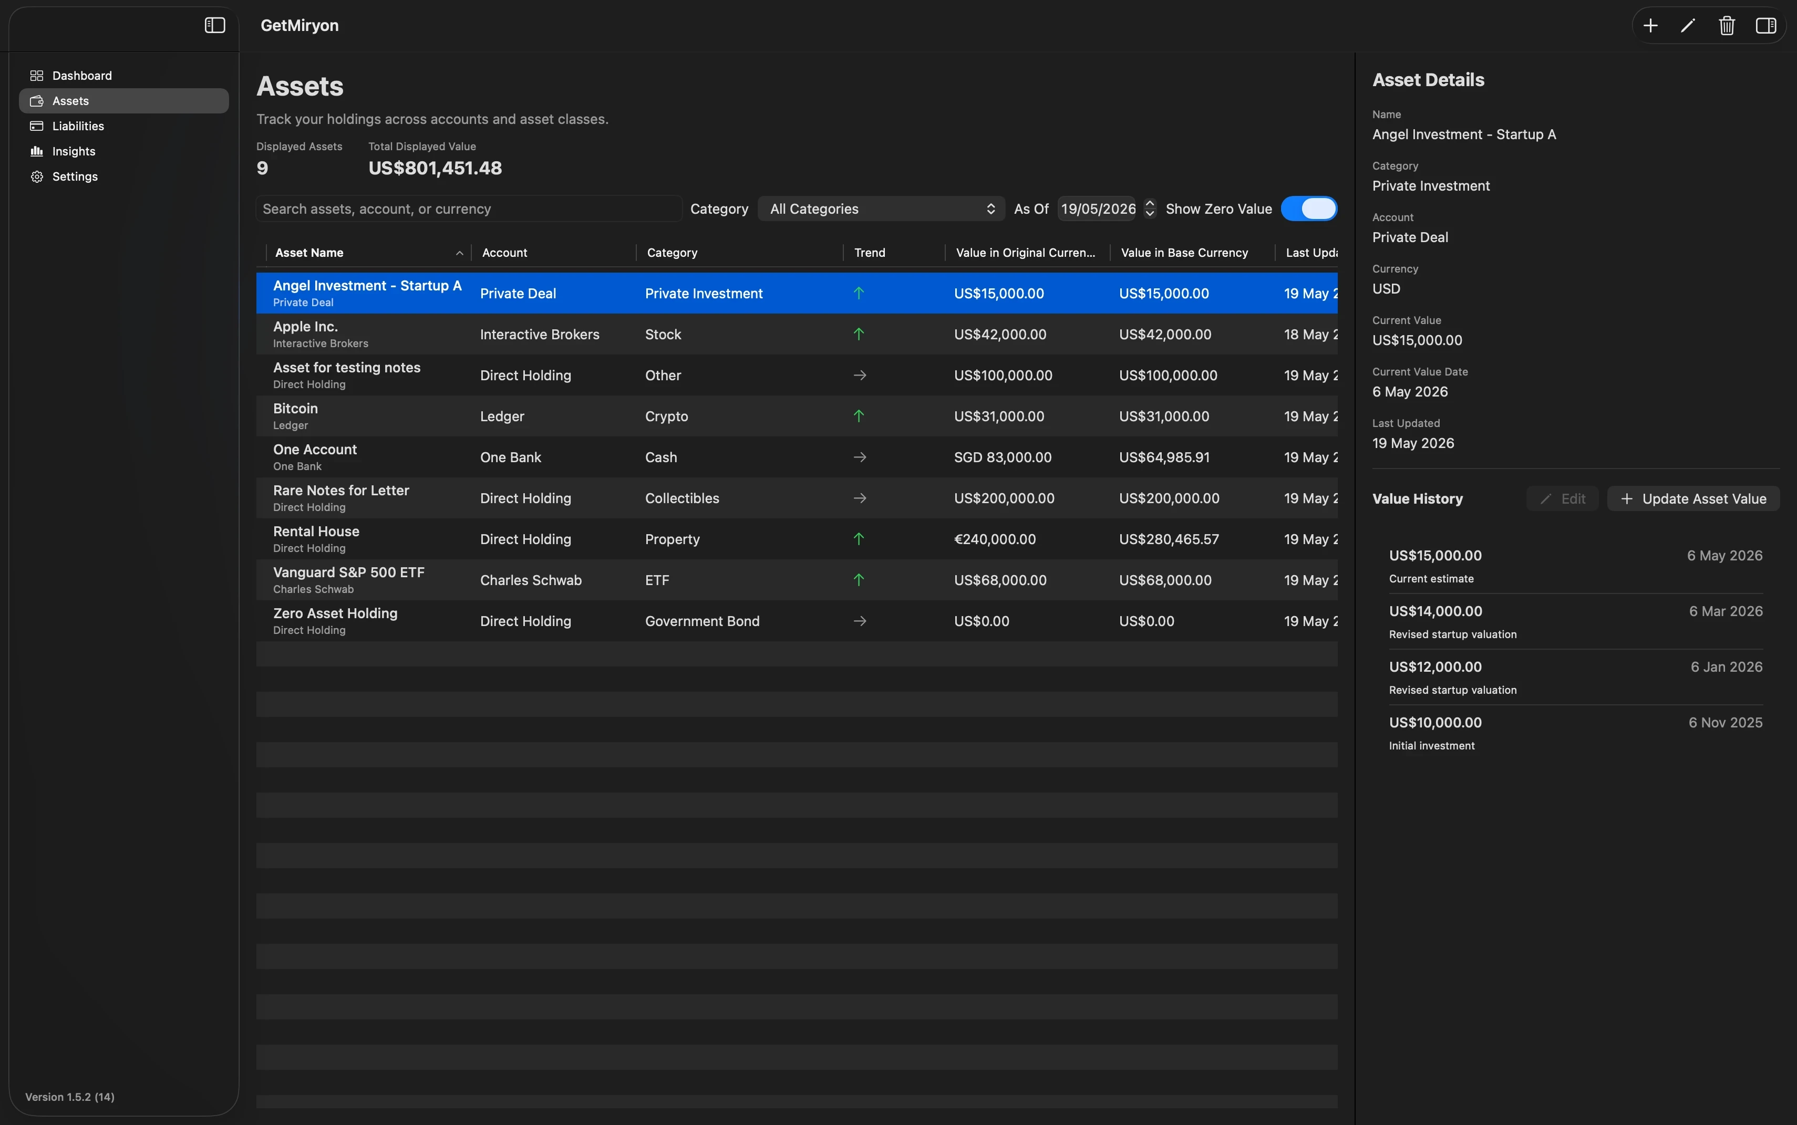Select the Rare Notes for Letter row

797,498
